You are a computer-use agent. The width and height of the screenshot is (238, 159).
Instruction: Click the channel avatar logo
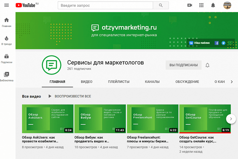(52, 65)
